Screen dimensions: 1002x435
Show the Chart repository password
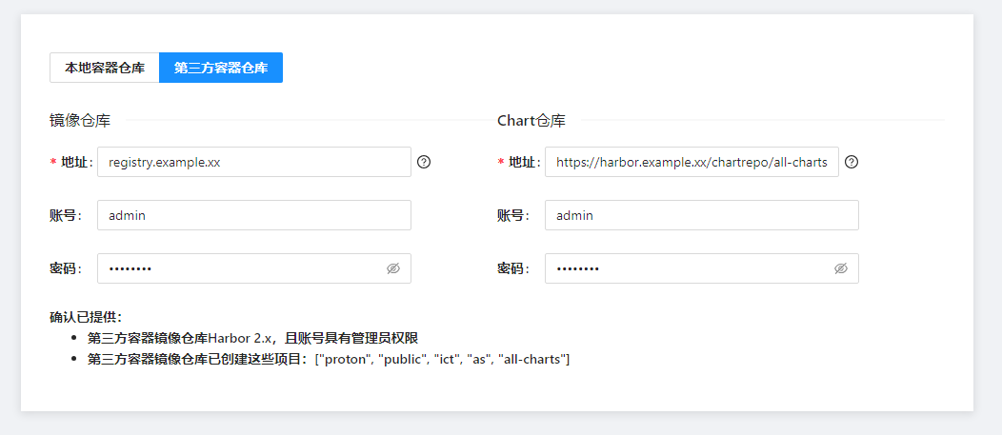[841, 269]
